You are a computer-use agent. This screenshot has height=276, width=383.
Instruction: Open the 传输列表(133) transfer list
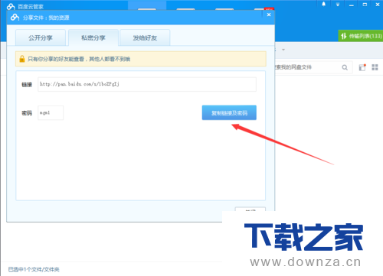pyautogui.click(x=361, y=36)
